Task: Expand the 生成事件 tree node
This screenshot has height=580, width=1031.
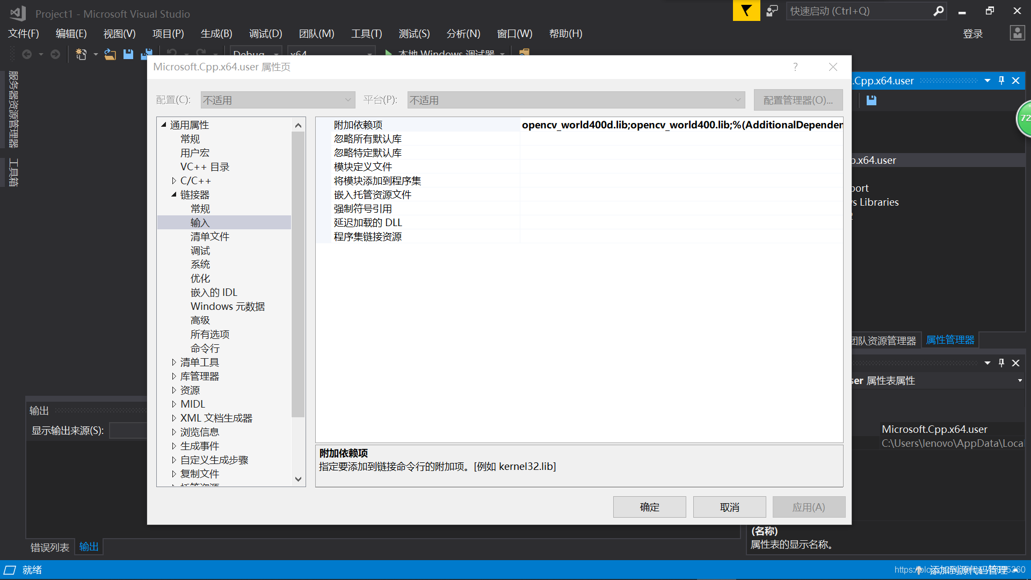Action: coord(174,446)
